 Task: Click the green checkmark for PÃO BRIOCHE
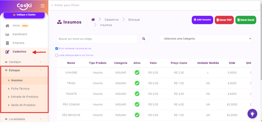tap(137, 115)
